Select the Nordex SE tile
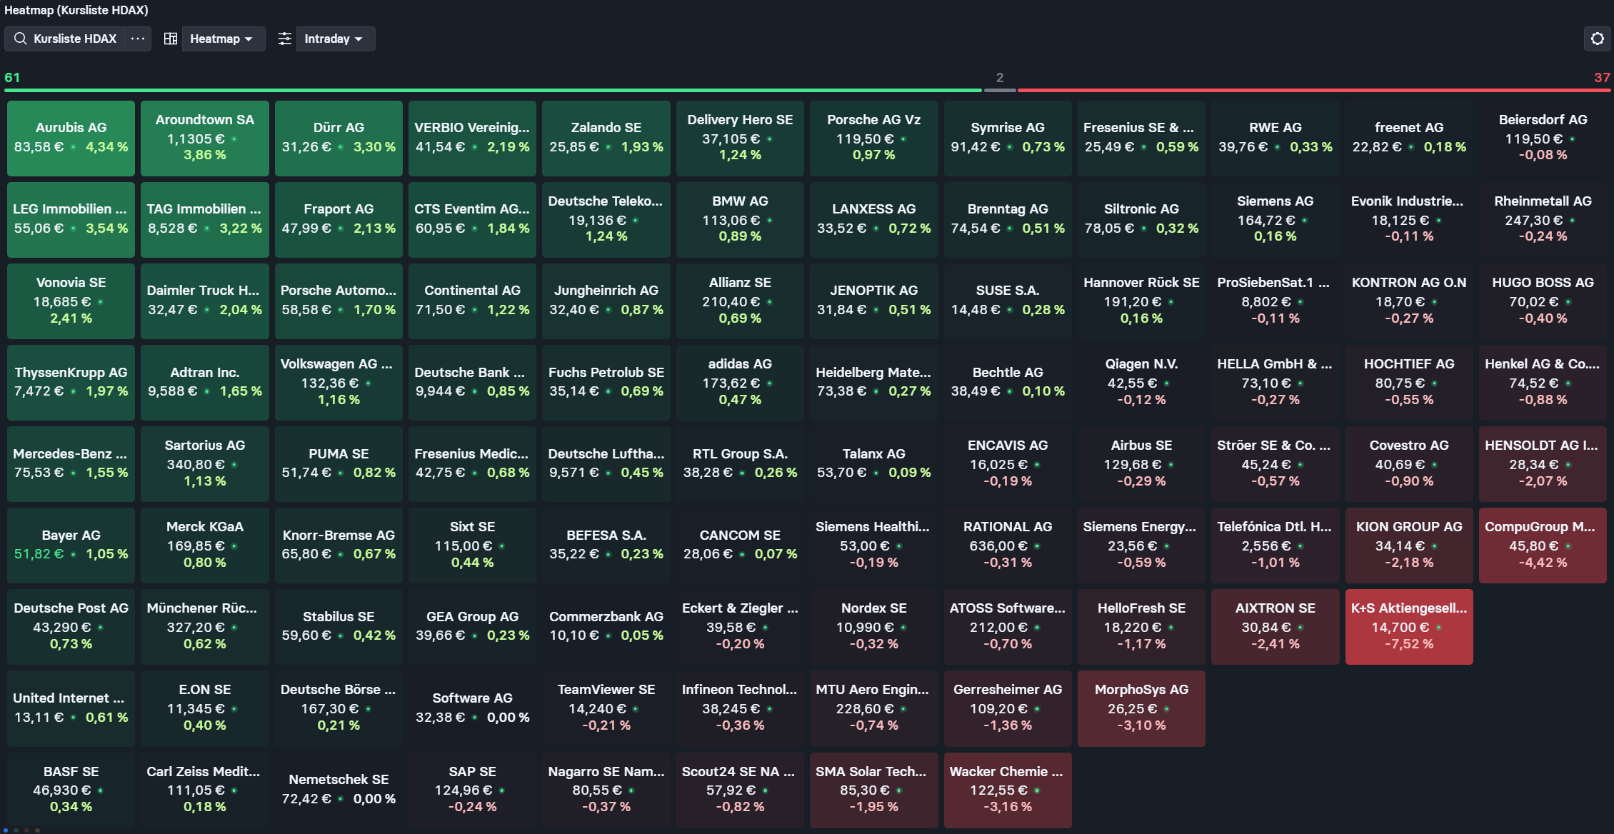The image size is (1614, 834). click(x=873, y=627)
